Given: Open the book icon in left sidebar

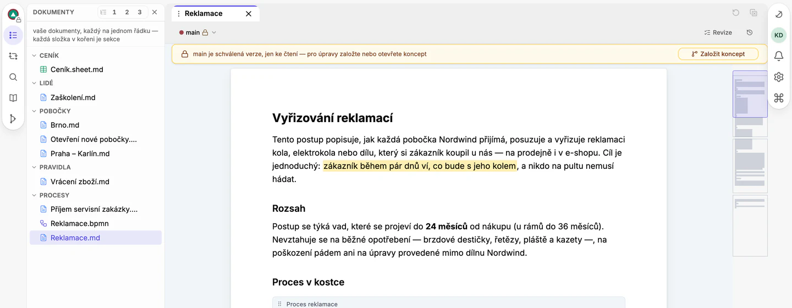Looking at the screenshot, I should [13, 98].
